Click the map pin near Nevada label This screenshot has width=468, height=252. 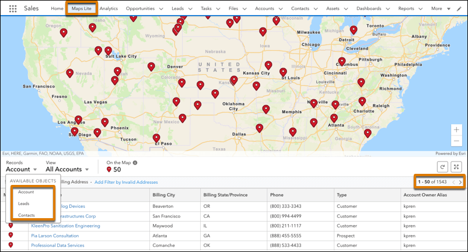coord(69,73)
